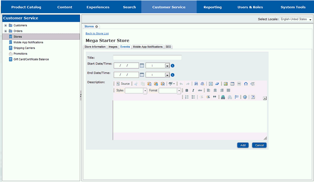
Task: Click the Add button
Action: click(x=242, y=145)
